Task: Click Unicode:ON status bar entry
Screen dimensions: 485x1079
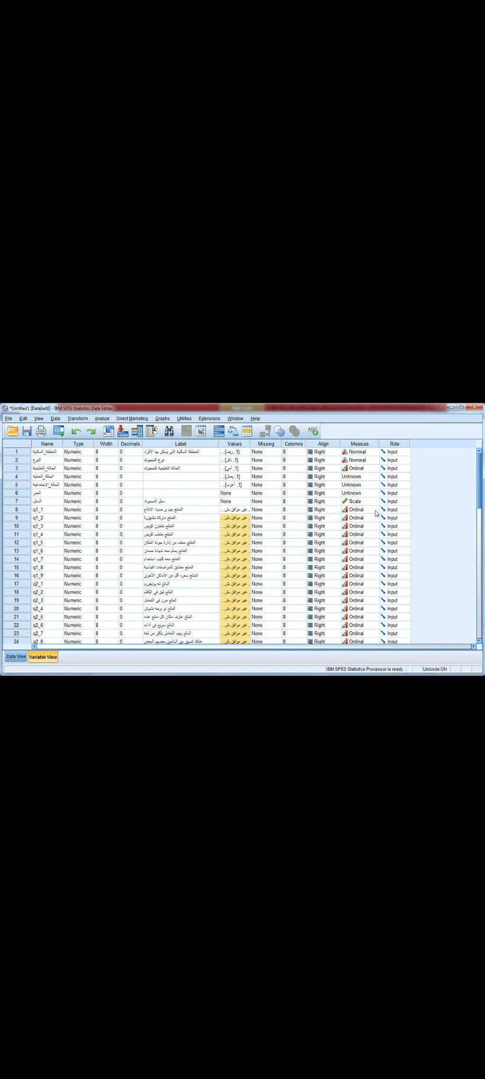Action: point(435,669)
